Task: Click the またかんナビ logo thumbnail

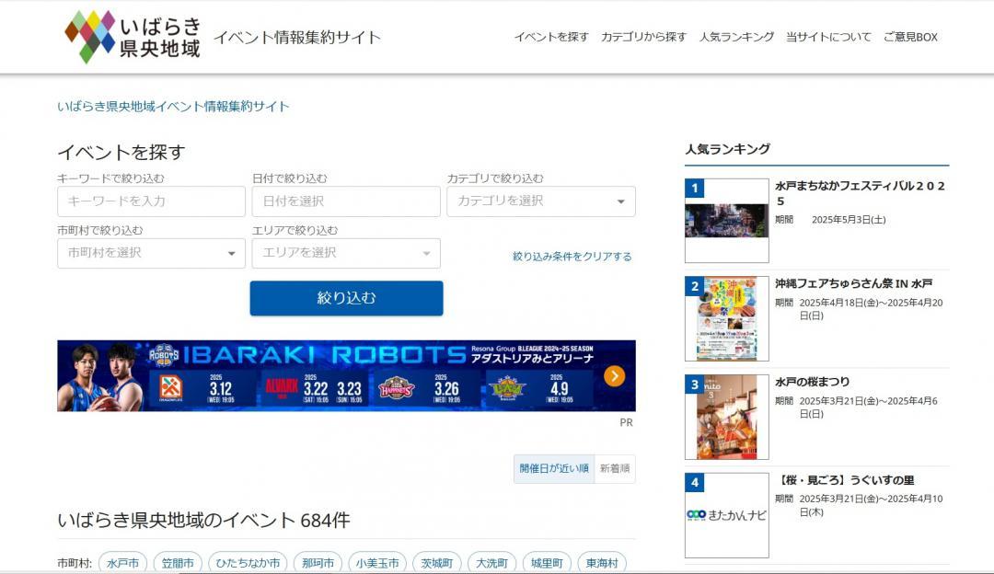Action: coord(726,515)
